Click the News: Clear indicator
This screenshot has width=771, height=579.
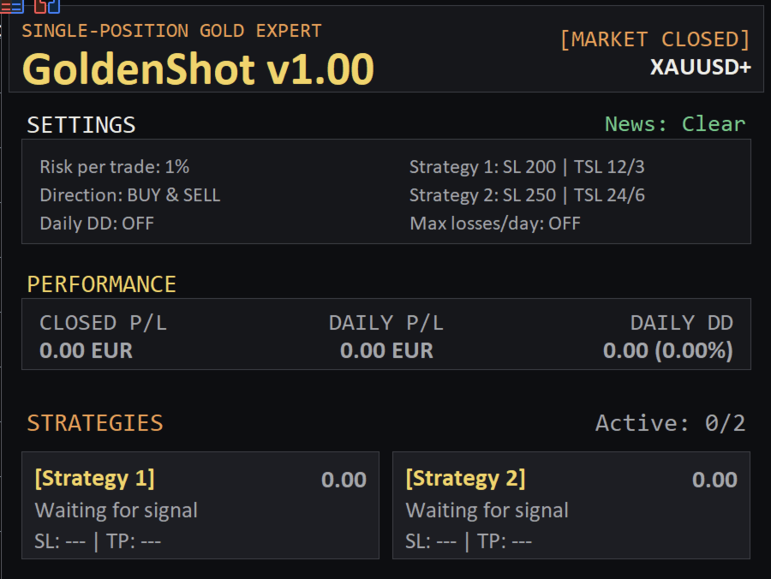(x=675, y=124)
